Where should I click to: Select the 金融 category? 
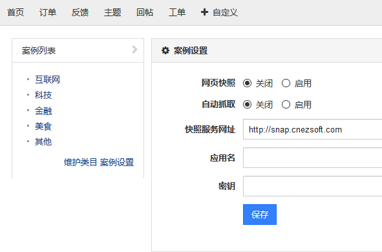click(43, 110)
